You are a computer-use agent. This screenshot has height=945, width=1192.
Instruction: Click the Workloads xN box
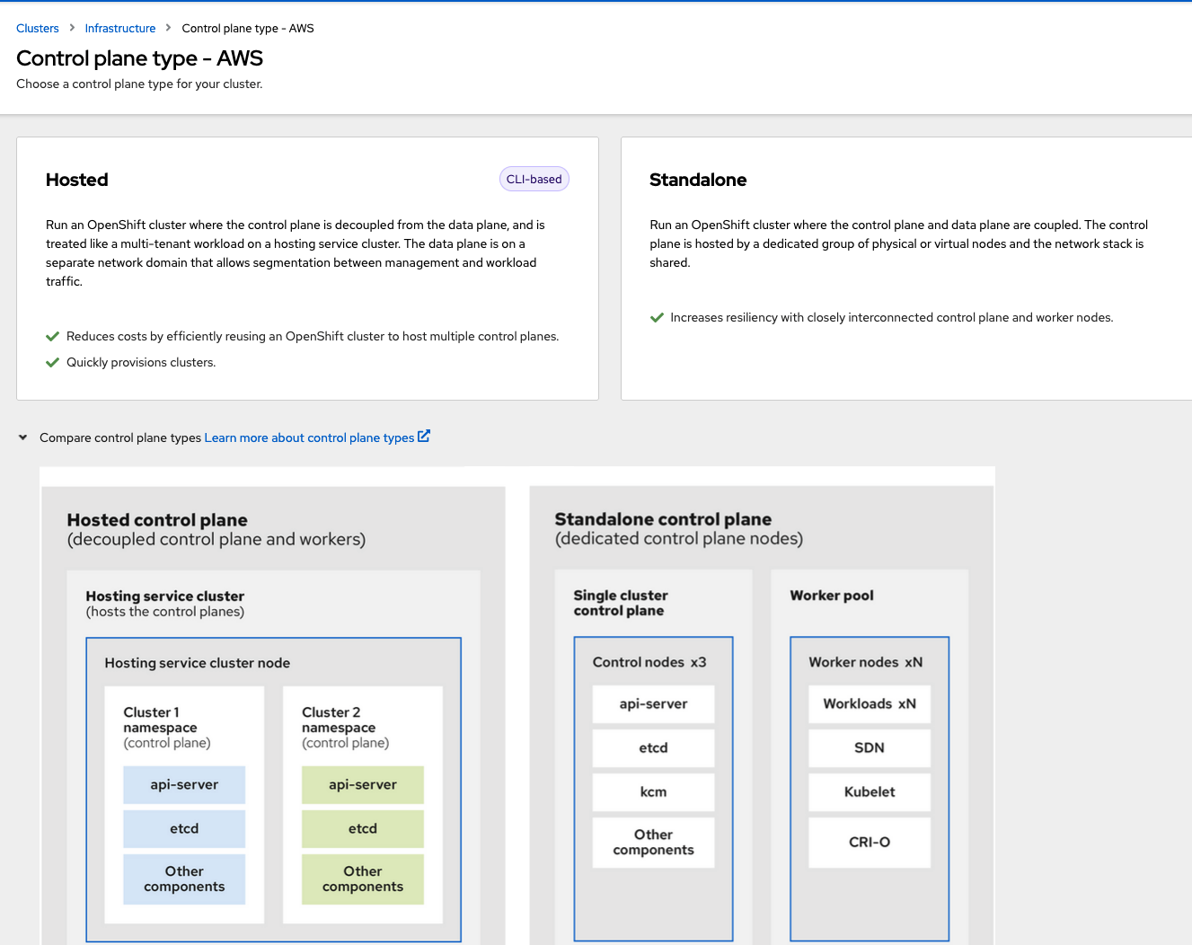(x=870, y=704)
